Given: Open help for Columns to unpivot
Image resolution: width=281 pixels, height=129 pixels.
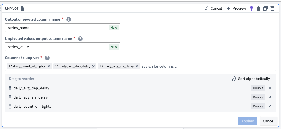Looking at the screenshot, I should point(47,58).
